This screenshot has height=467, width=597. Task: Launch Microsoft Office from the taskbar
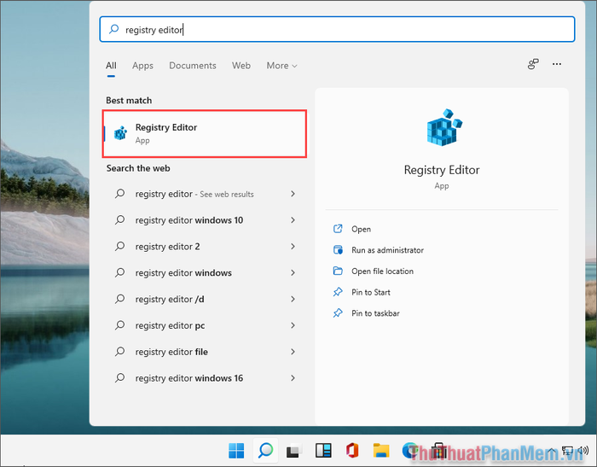[352, 451]
